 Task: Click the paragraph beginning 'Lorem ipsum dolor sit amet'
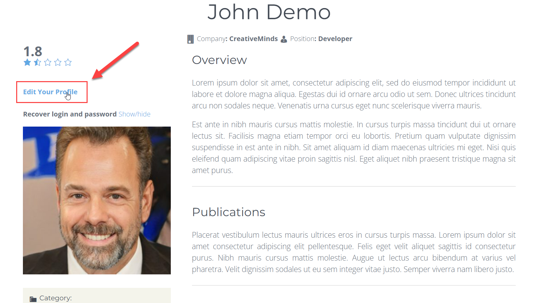(x=354, y=94)
